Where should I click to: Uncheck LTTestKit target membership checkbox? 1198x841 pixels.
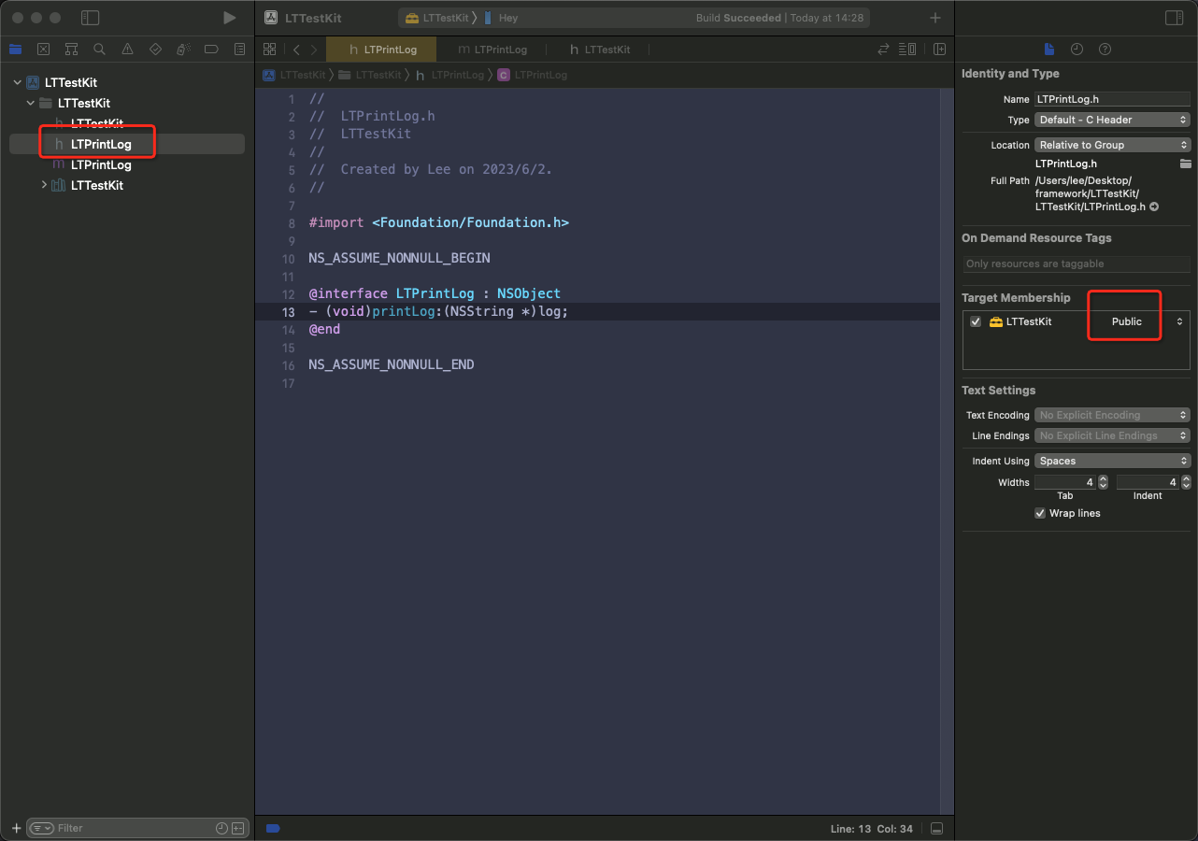pyautogui.click(x=976, y=321)
